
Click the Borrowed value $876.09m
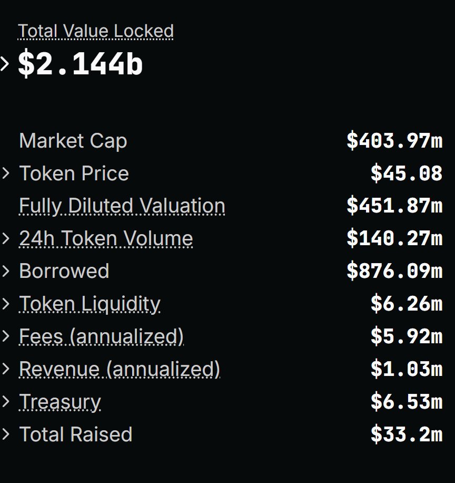394,271
